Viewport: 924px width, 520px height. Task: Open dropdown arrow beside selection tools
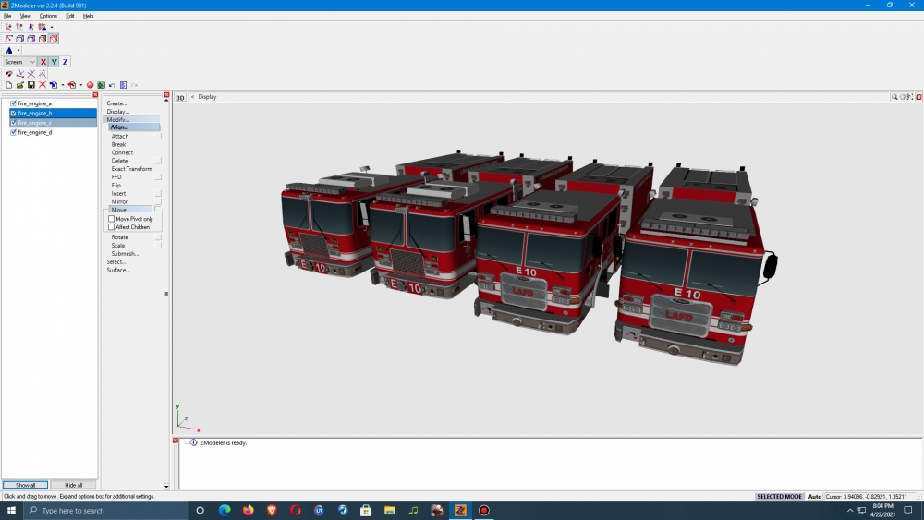[x=51, y=27]
